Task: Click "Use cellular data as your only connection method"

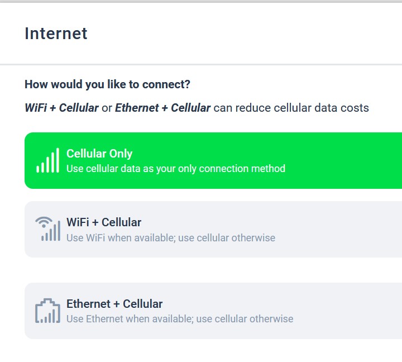Action: (176, 169)
